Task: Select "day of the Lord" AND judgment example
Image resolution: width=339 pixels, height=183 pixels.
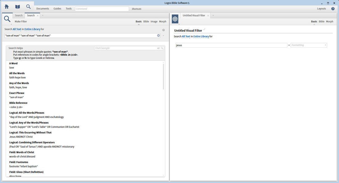Action: [x=36, y=117]
